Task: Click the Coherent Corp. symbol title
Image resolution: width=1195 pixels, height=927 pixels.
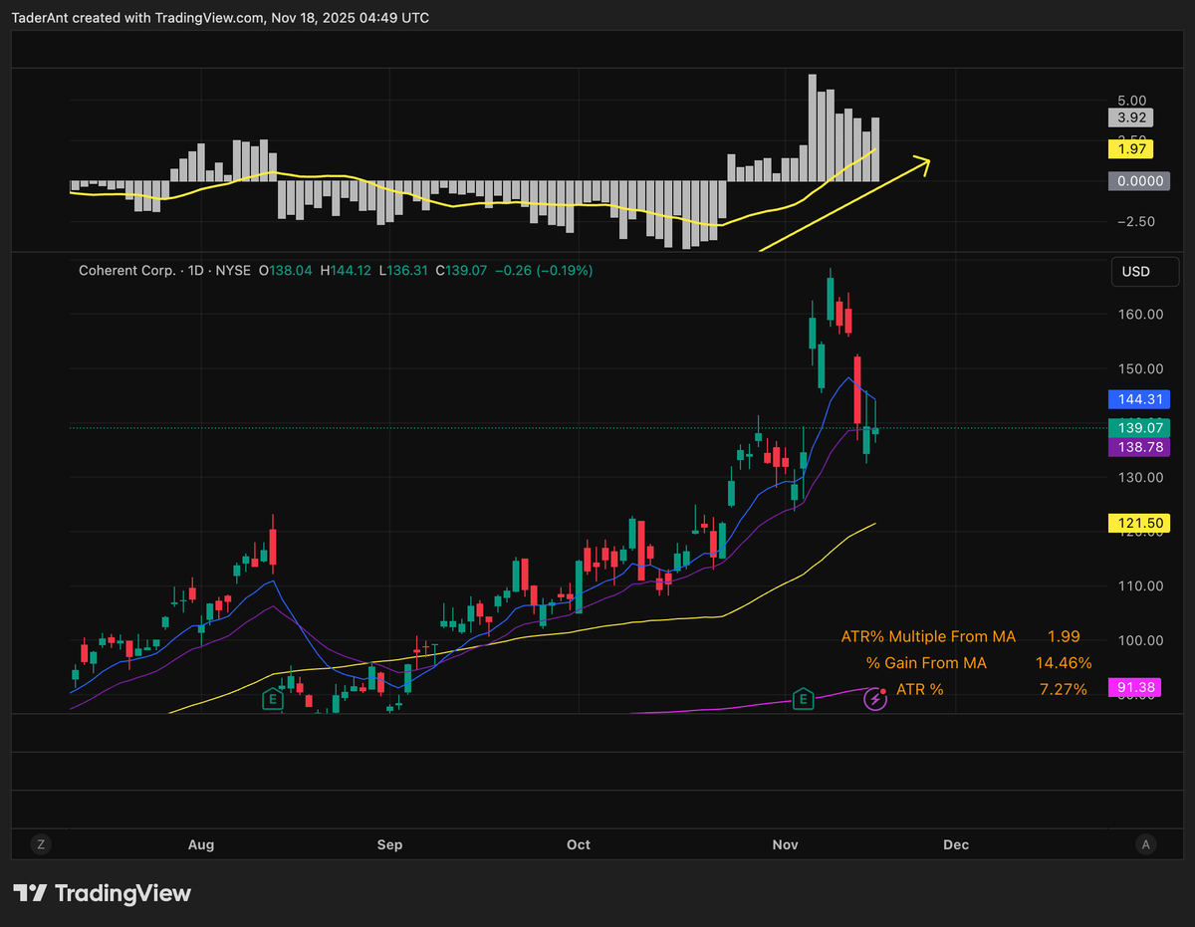Action: pos(126,270)
